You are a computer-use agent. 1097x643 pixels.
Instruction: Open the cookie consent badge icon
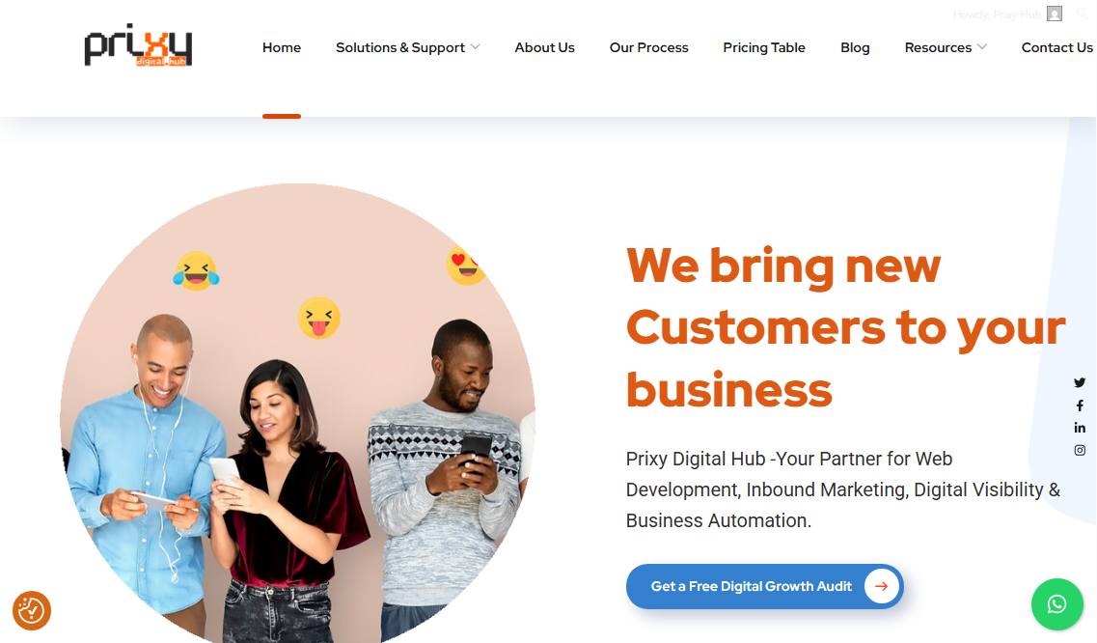(32, 611)
